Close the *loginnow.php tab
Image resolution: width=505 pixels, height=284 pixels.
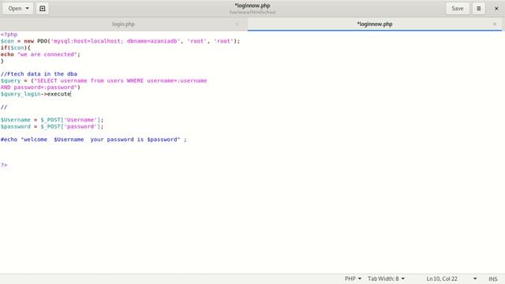click(495, 24)
